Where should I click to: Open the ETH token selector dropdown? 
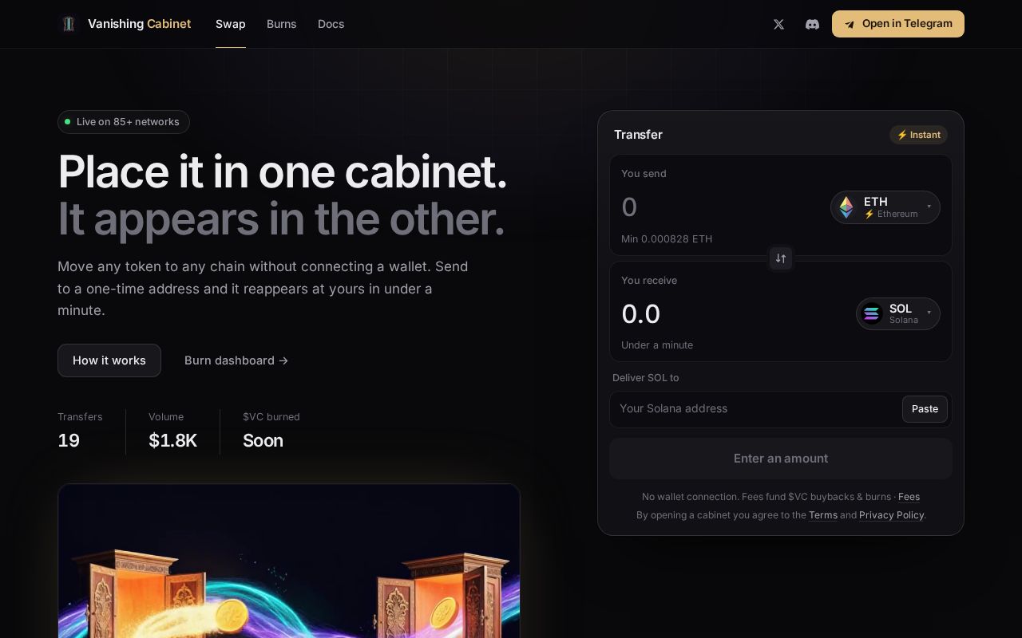(x=885, y=207)
